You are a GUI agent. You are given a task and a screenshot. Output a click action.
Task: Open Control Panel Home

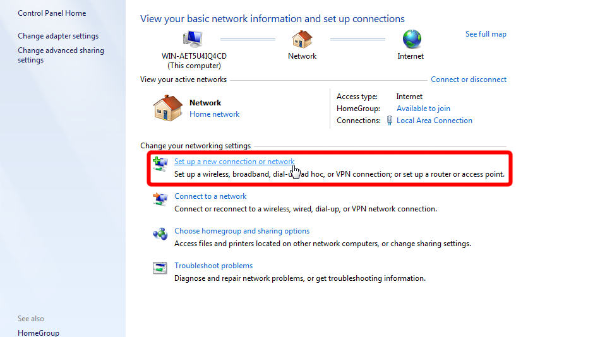click(x=52, y=13)
